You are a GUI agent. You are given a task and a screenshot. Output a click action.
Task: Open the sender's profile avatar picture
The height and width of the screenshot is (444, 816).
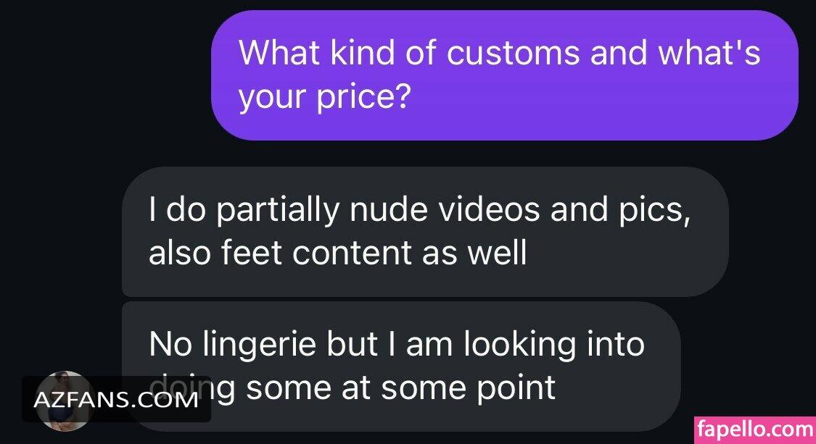[65, 401]
